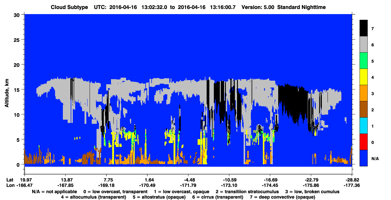Click the y-axis tick label 15
Viewport: 391px width, 200px height.
(x=17, y=90)
